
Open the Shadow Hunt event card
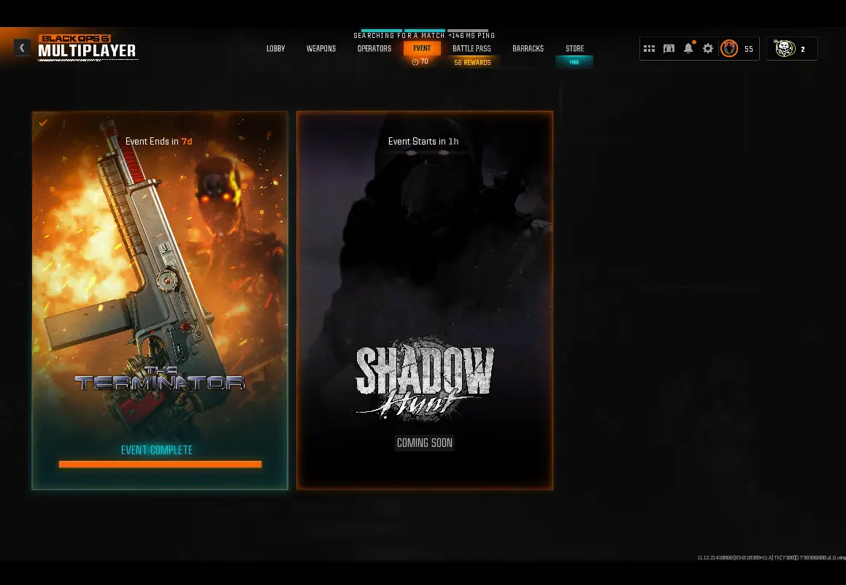[425, 301]
